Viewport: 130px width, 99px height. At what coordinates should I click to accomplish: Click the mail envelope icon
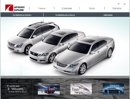click(x=125, y=4)
